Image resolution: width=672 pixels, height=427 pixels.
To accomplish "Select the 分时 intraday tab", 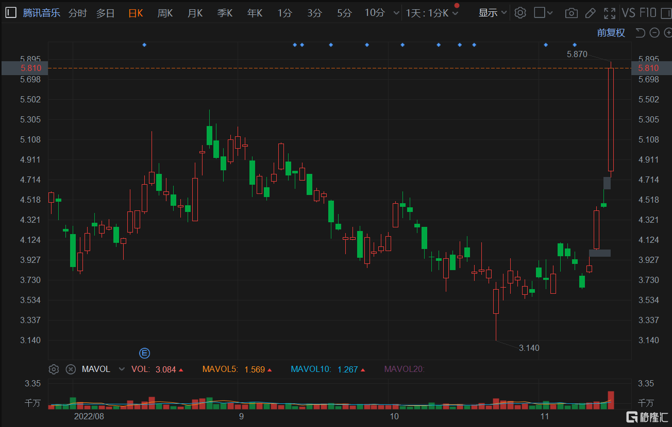I will pos(77,13).
